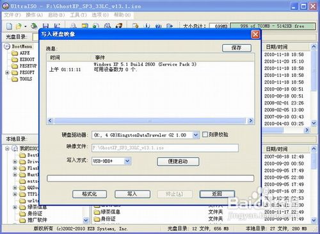The width and height of the screenshot is (320, 234).
Task: Click the 映像文件 path field
Action: [165, 148]
